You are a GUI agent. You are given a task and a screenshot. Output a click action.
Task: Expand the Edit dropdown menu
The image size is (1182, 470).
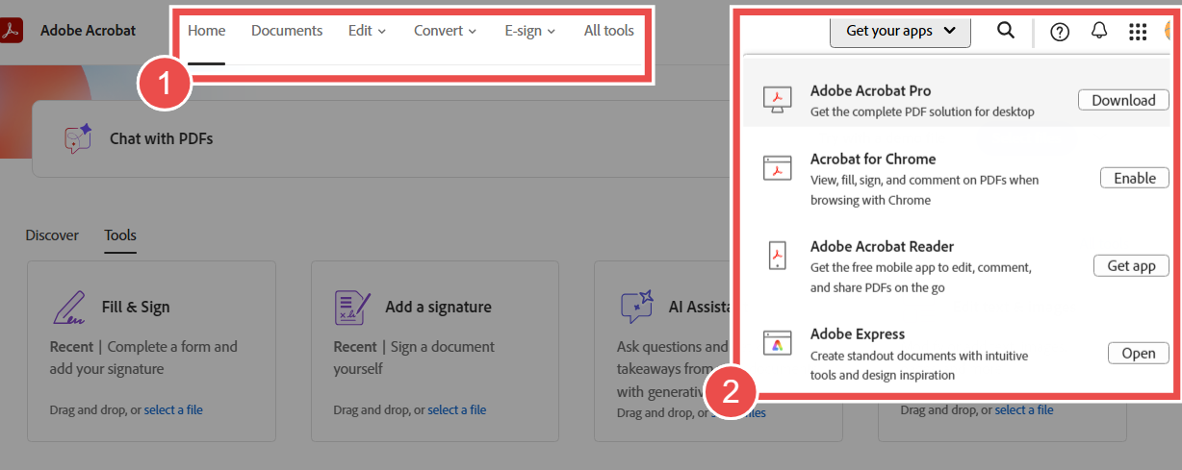(x=367, y=31)
